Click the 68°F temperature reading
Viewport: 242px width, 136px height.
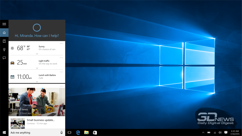(21, 48)
